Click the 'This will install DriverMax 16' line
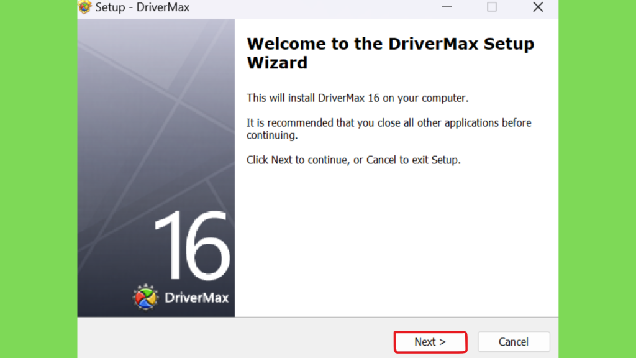636x358 pixels. click(357, 98)
